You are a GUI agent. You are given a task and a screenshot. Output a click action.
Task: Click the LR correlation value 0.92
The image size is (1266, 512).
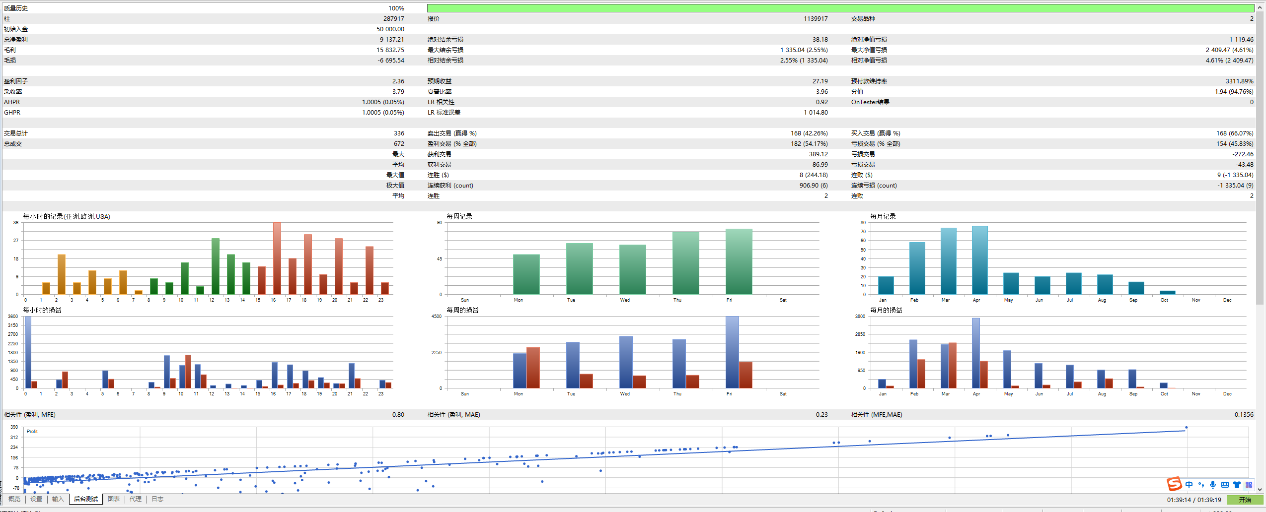(822, 102)
